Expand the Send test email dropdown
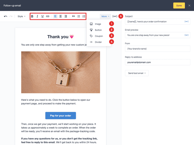The image size is (194, 145). pyautogui.click(x=137, y=73)
